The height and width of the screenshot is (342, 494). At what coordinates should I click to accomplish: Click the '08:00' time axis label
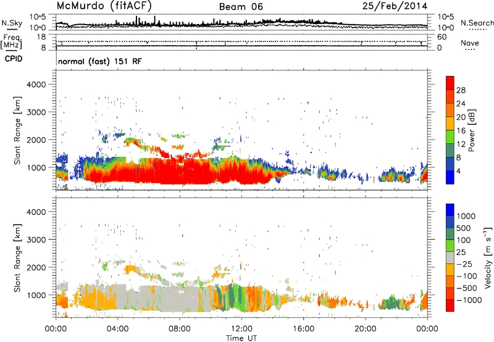click(180, 329)
